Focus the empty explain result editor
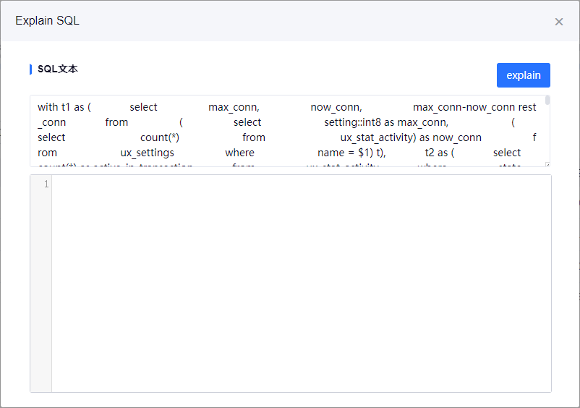Image resolution: width=580 pixels, height=408 pixels. (301, 283)
